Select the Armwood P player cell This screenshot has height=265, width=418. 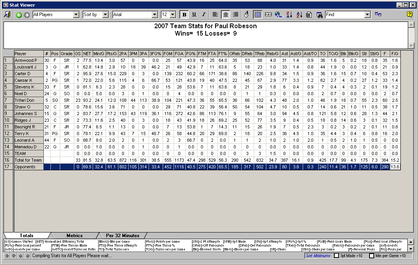coord(29,60)
